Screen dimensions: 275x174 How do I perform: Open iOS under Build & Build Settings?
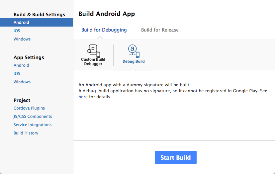tap(17, 31)
